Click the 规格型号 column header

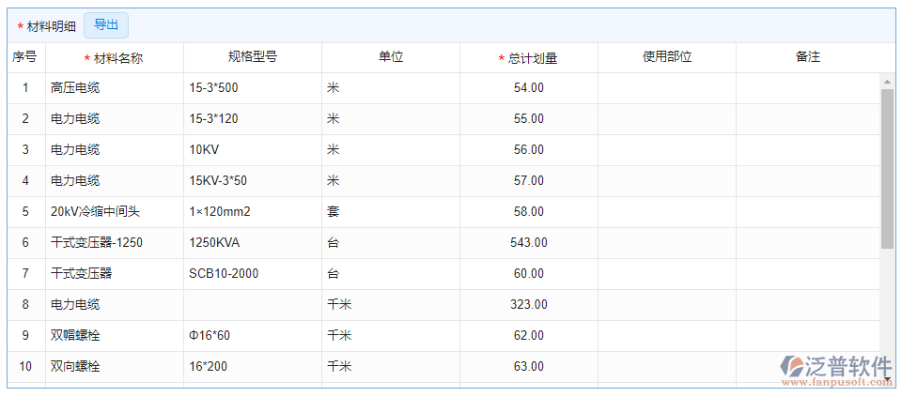click(x=253, y=57)
